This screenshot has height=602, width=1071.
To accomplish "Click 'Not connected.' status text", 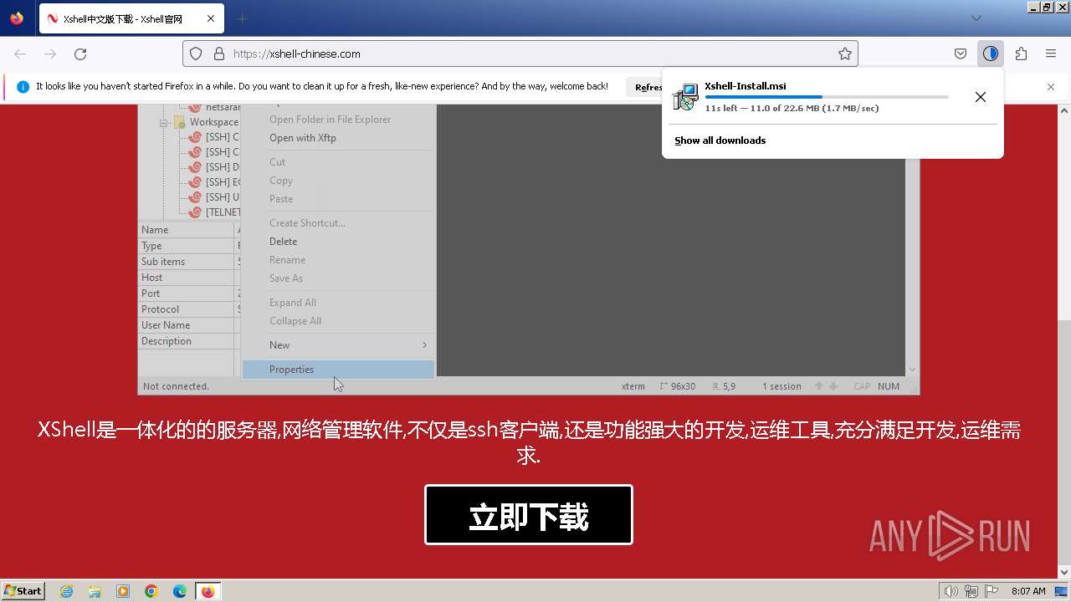I will 176,386.
